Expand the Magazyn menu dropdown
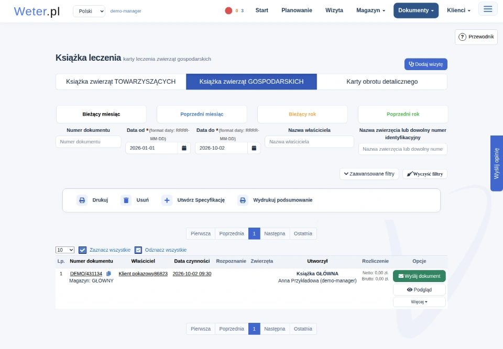The image size is (503, 349). [370, 10]
